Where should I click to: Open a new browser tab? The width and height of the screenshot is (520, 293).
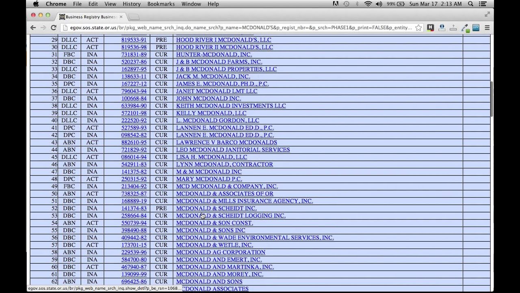tap(134, 17)
